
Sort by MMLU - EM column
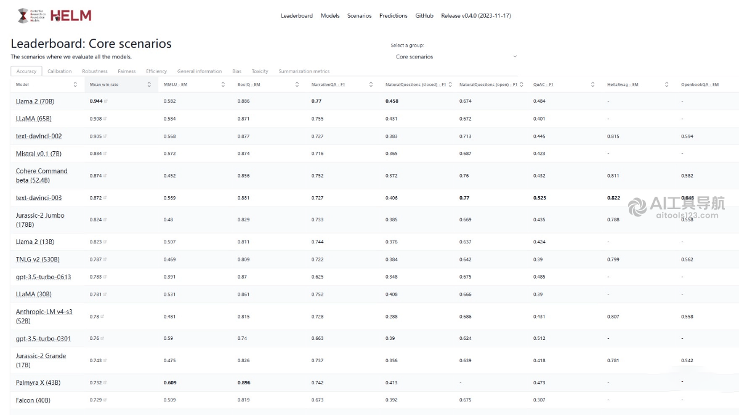pyautogui.click(x=223, y=84)
